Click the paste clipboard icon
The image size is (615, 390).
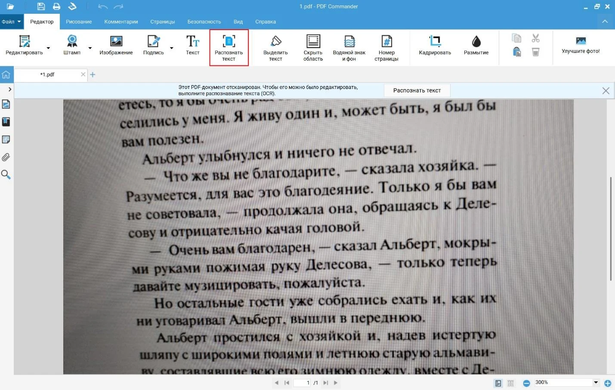click(516, 52)
